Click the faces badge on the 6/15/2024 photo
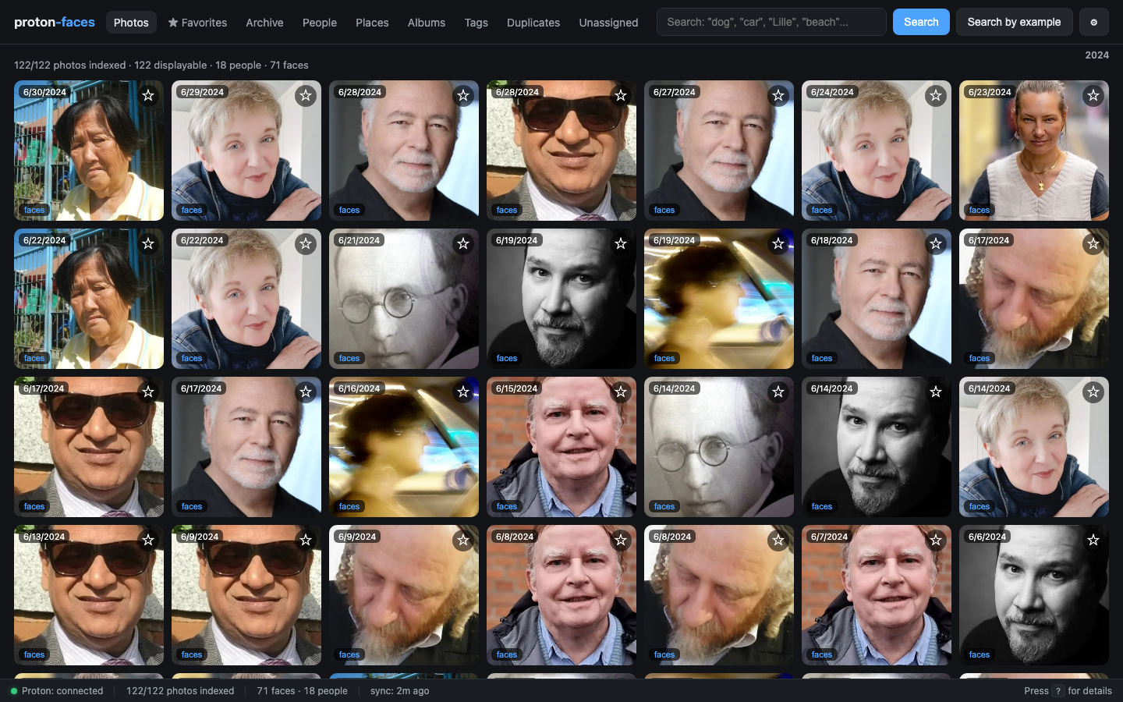The height and width of the screenshot is (702, 1123). (507, 506)
